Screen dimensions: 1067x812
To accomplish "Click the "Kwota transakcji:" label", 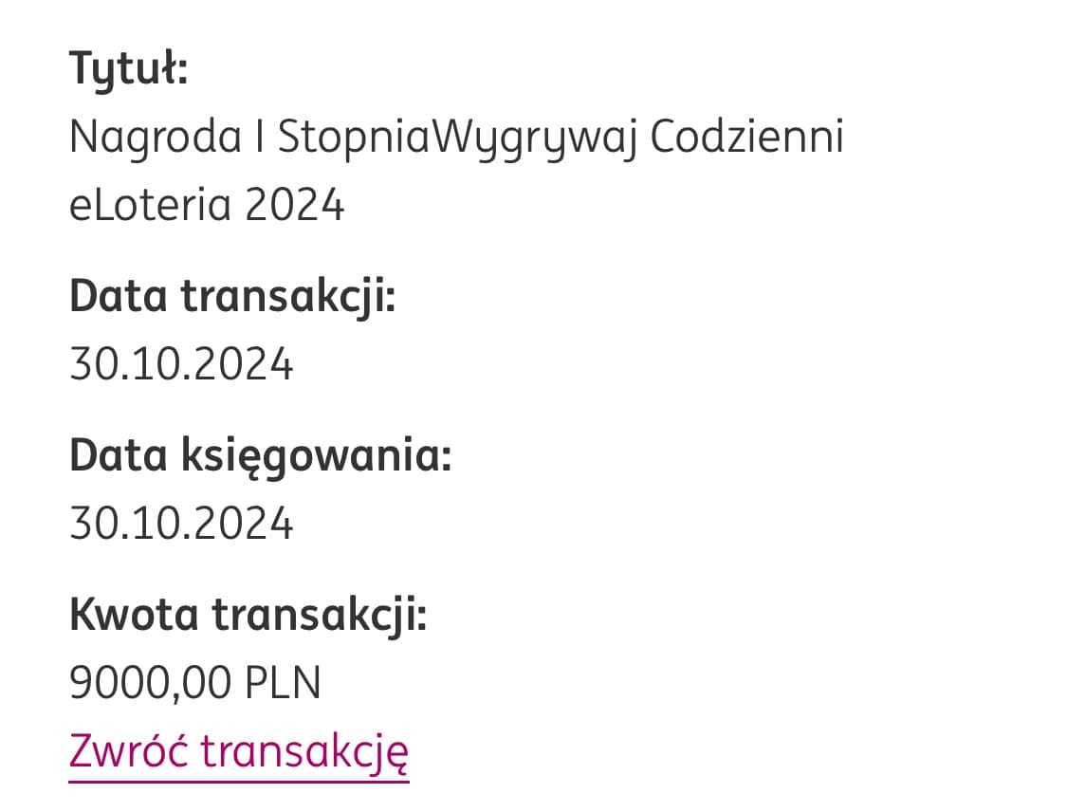I will point(248,616).
